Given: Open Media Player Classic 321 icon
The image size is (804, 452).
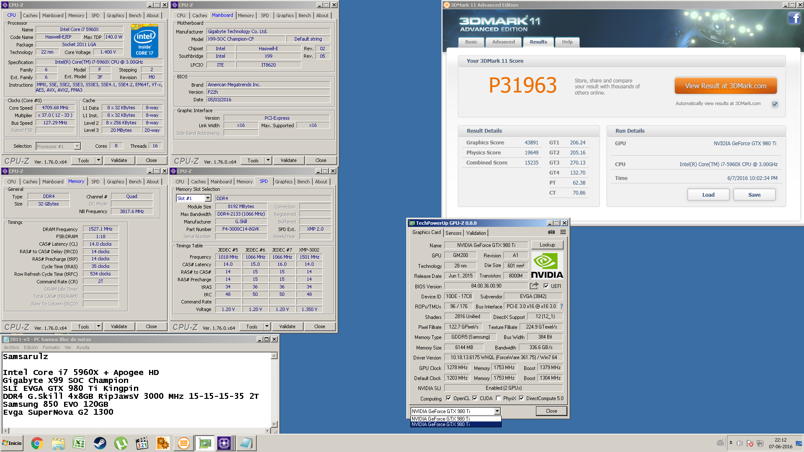Looking at the screenshot, I should [142, 443].
